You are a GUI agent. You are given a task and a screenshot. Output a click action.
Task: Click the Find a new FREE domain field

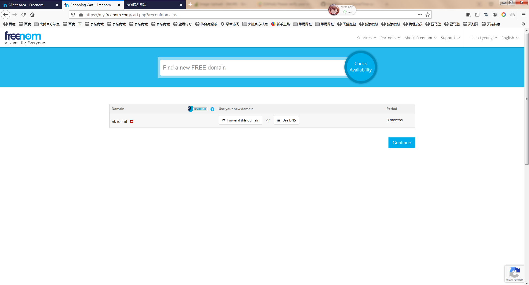coord(253,68)
